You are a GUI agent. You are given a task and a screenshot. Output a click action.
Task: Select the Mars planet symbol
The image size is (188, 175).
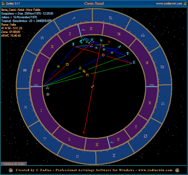click(119, 47)
